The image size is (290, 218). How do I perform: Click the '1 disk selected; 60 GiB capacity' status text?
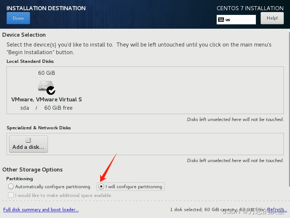203,210
